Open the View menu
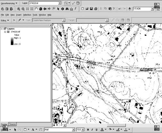162x133 pixels. point(13,15)
